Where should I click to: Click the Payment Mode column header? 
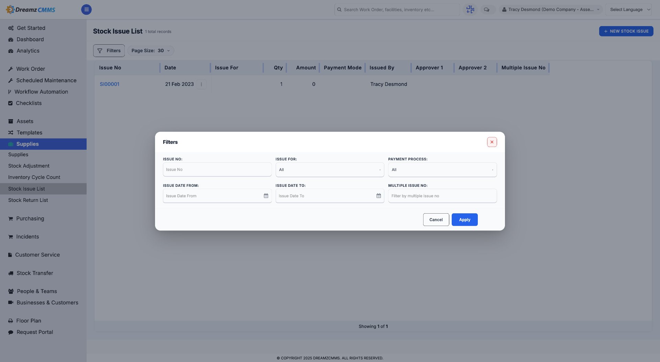pos(342,68)
